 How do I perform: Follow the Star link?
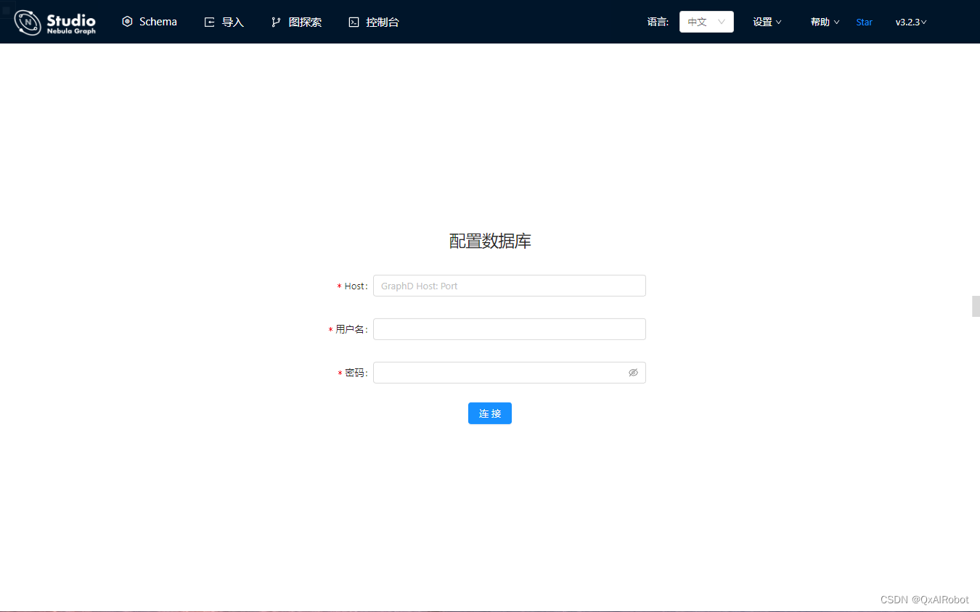(x=865, y=22)
